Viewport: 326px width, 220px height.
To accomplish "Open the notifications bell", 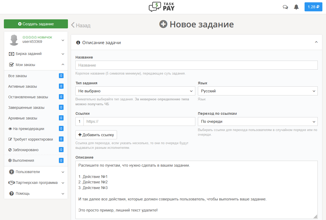I will click(x=296, y=7).
